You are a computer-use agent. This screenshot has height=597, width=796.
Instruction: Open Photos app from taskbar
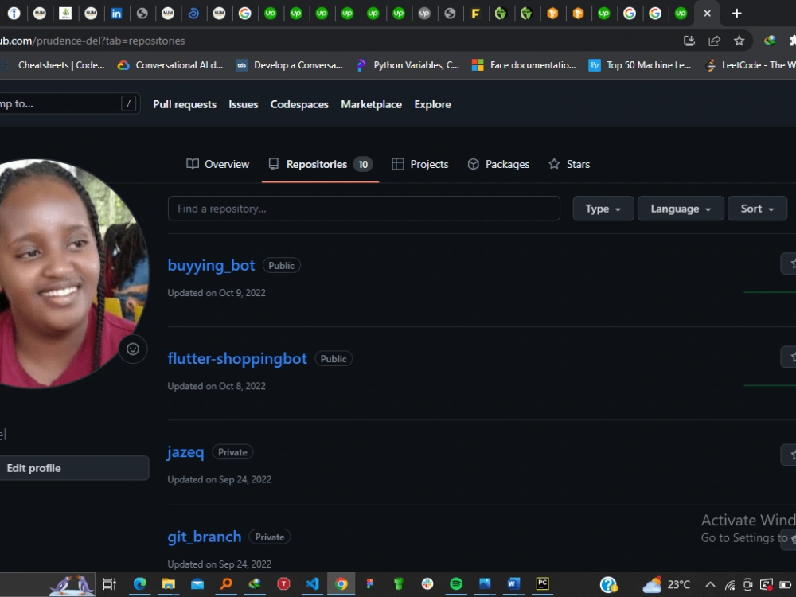[485, 584]
